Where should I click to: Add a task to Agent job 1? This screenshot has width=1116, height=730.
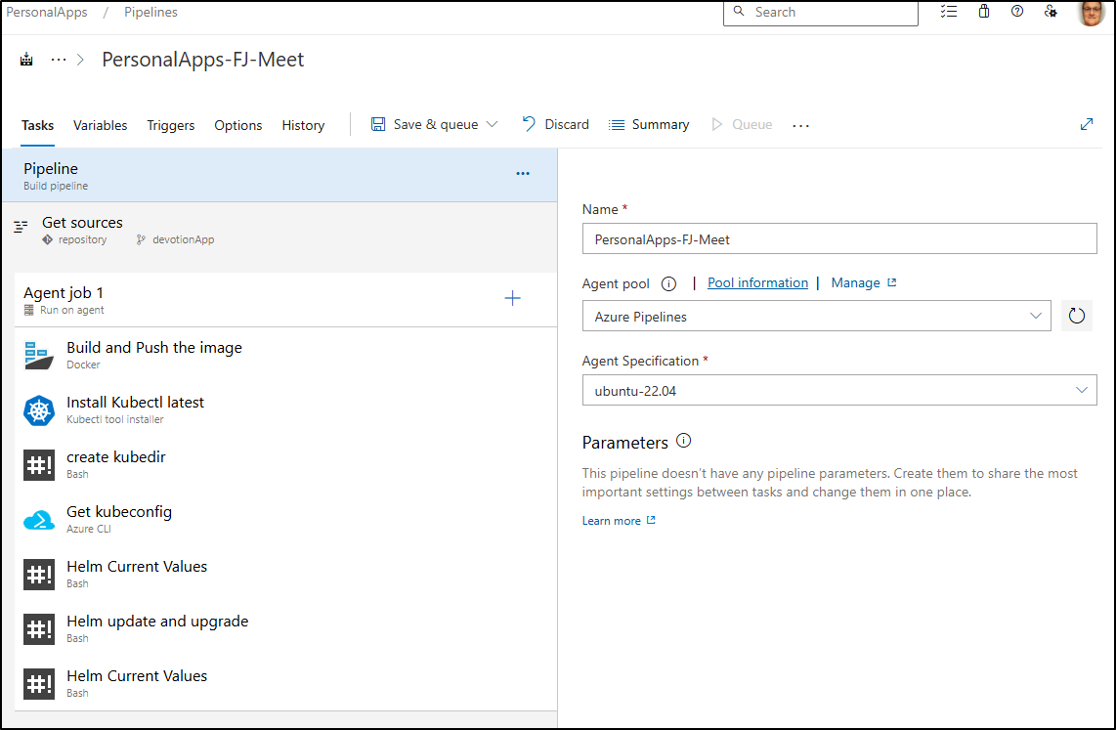[x=512, y=298]
